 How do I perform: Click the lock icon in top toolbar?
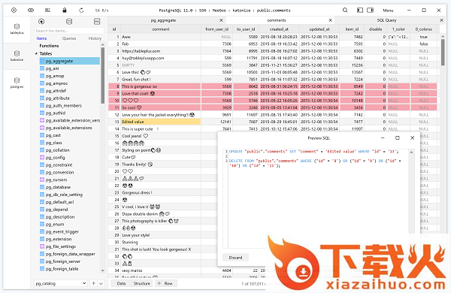tap(65, 11)
